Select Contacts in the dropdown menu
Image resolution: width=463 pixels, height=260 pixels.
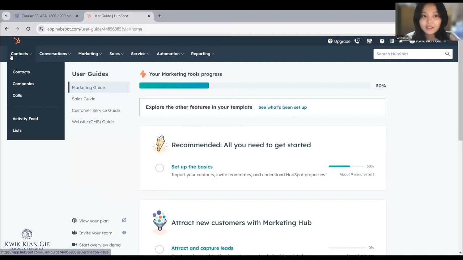point(21,72)
